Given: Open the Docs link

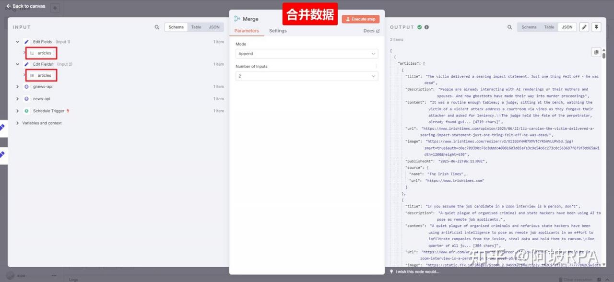Looking at the screenshot, I should coord(371,31).
